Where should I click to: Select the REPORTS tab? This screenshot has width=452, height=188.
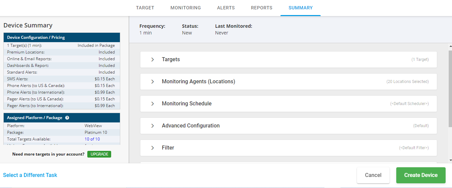point(262,8)
